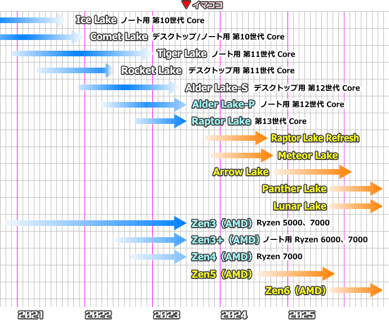Click the Zen3 long blue arrow

[95, 223]
